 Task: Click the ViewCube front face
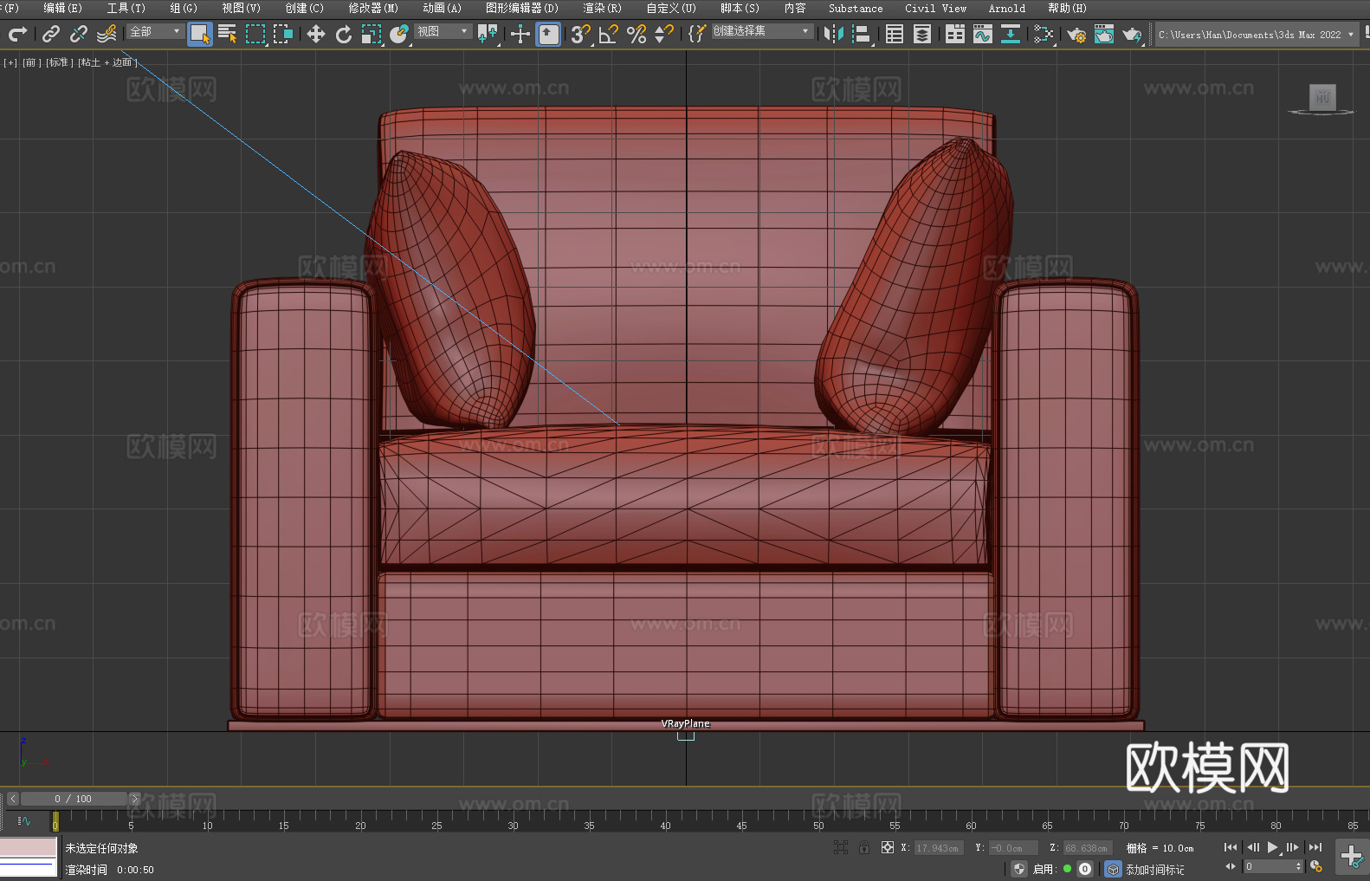[x=1322, y=97]
